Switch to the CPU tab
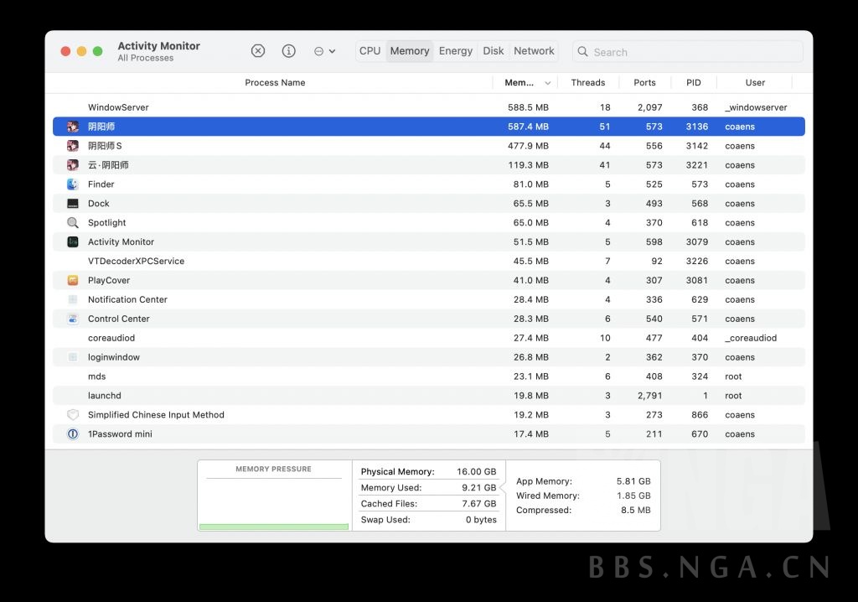This screenshot has height=602, width=858. tap(370, 51)
